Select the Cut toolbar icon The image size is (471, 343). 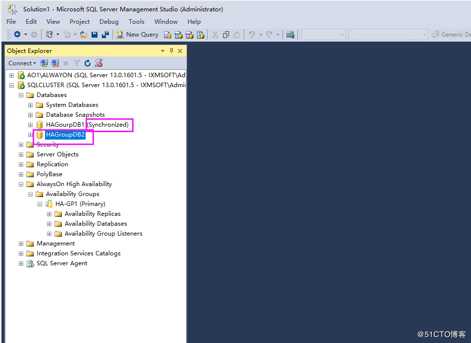[215, 34]
